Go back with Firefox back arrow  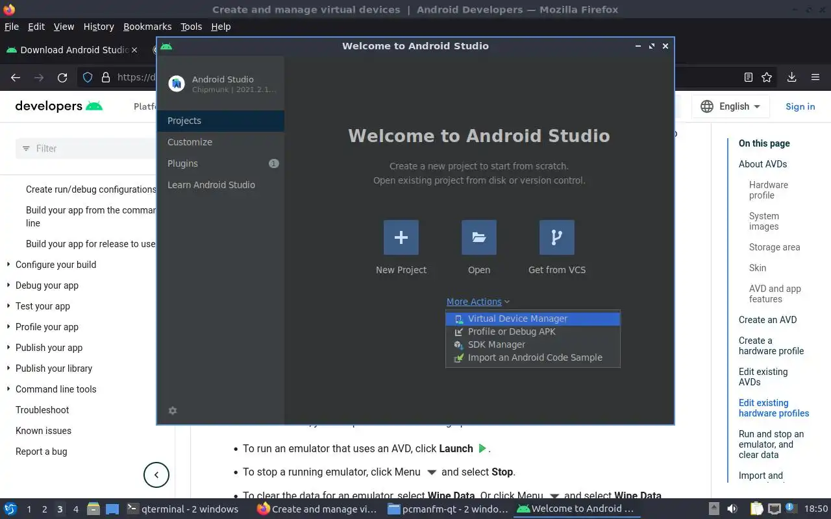click(16, 77)
